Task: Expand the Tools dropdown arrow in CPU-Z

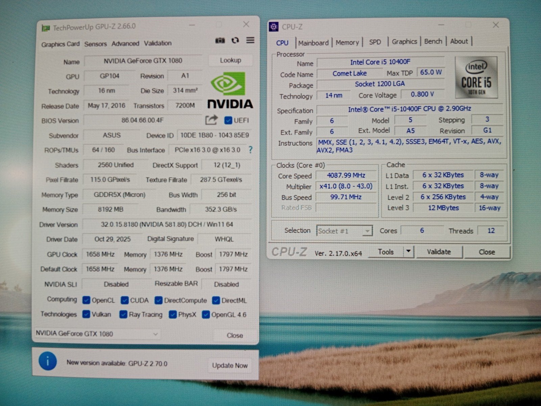Action: click(x=408, y=251)
